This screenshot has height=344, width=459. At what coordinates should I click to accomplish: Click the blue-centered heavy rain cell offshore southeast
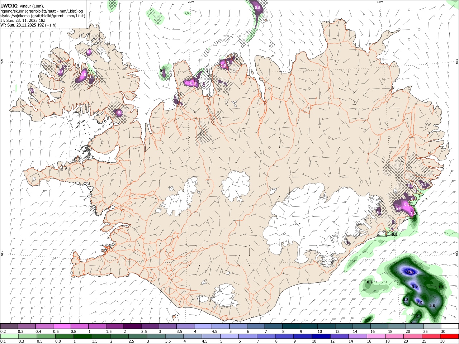(410, 271)
